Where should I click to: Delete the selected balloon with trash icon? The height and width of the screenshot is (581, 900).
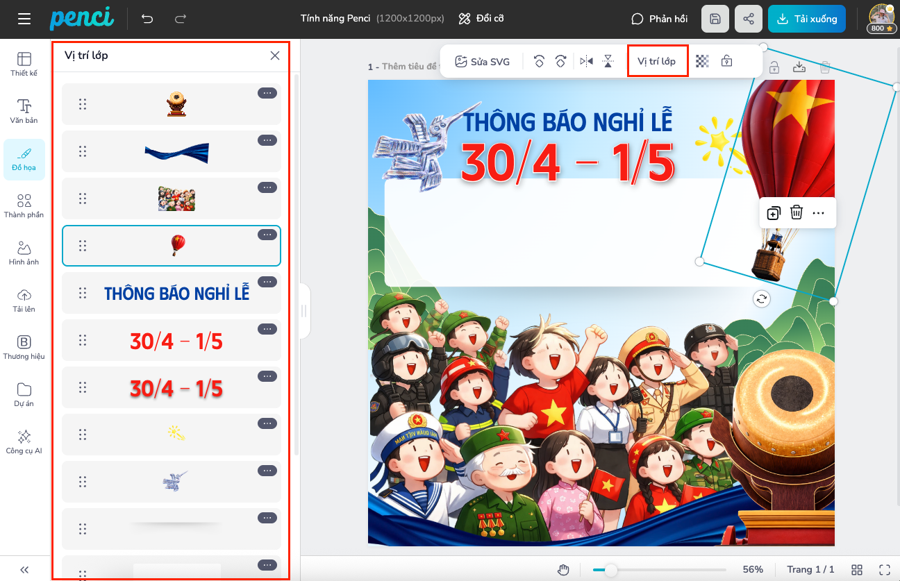click(x=797, y=213)
